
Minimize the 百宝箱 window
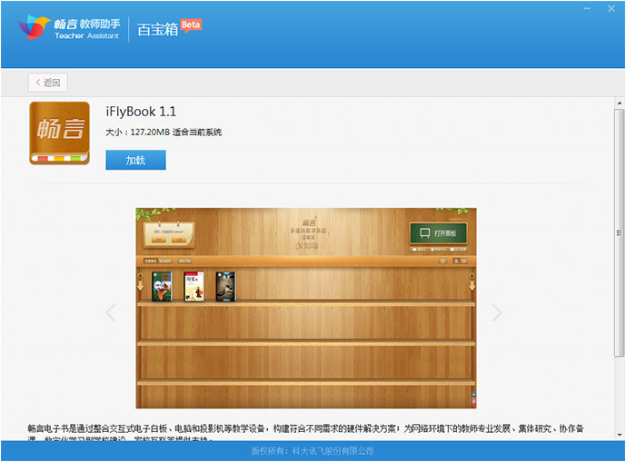coord(587,8)
